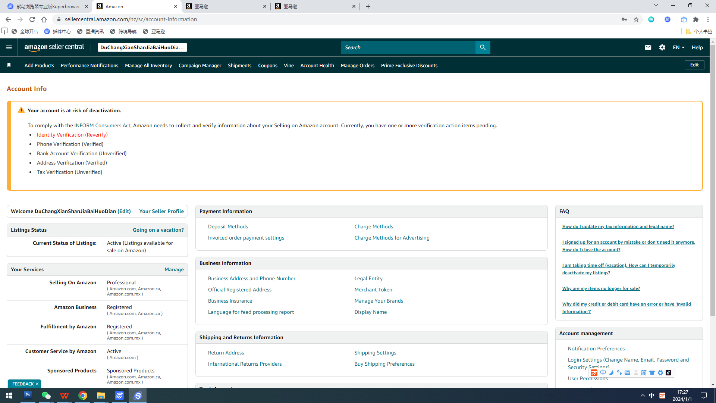Screen dimensions: 716x403
Task: Click the site lock icon in address bar
Action: (x=59, y=19)
